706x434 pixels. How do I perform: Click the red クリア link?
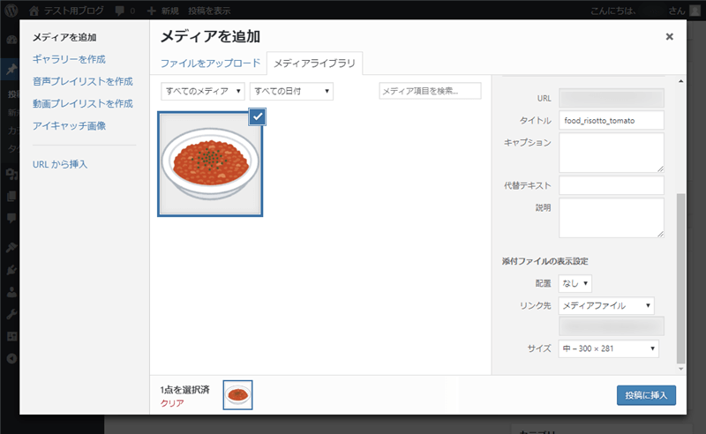coord(172,402)
